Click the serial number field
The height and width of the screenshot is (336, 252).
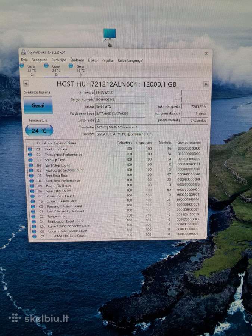click(120, 99)
